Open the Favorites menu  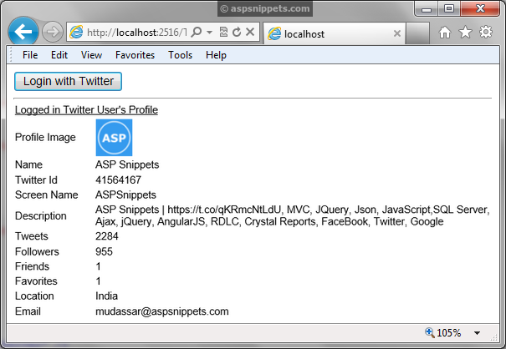tap(135, 55)
